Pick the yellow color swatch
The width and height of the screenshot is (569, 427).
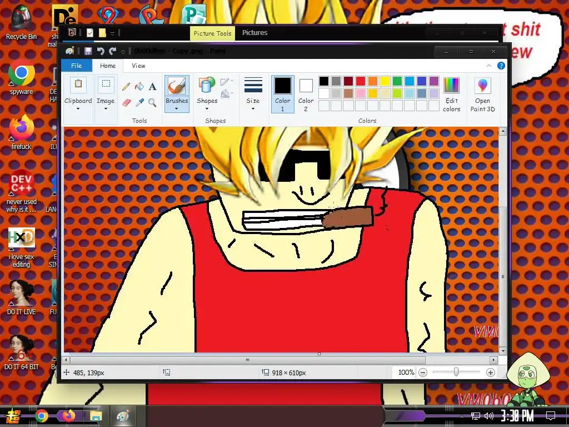click(385, 81)
